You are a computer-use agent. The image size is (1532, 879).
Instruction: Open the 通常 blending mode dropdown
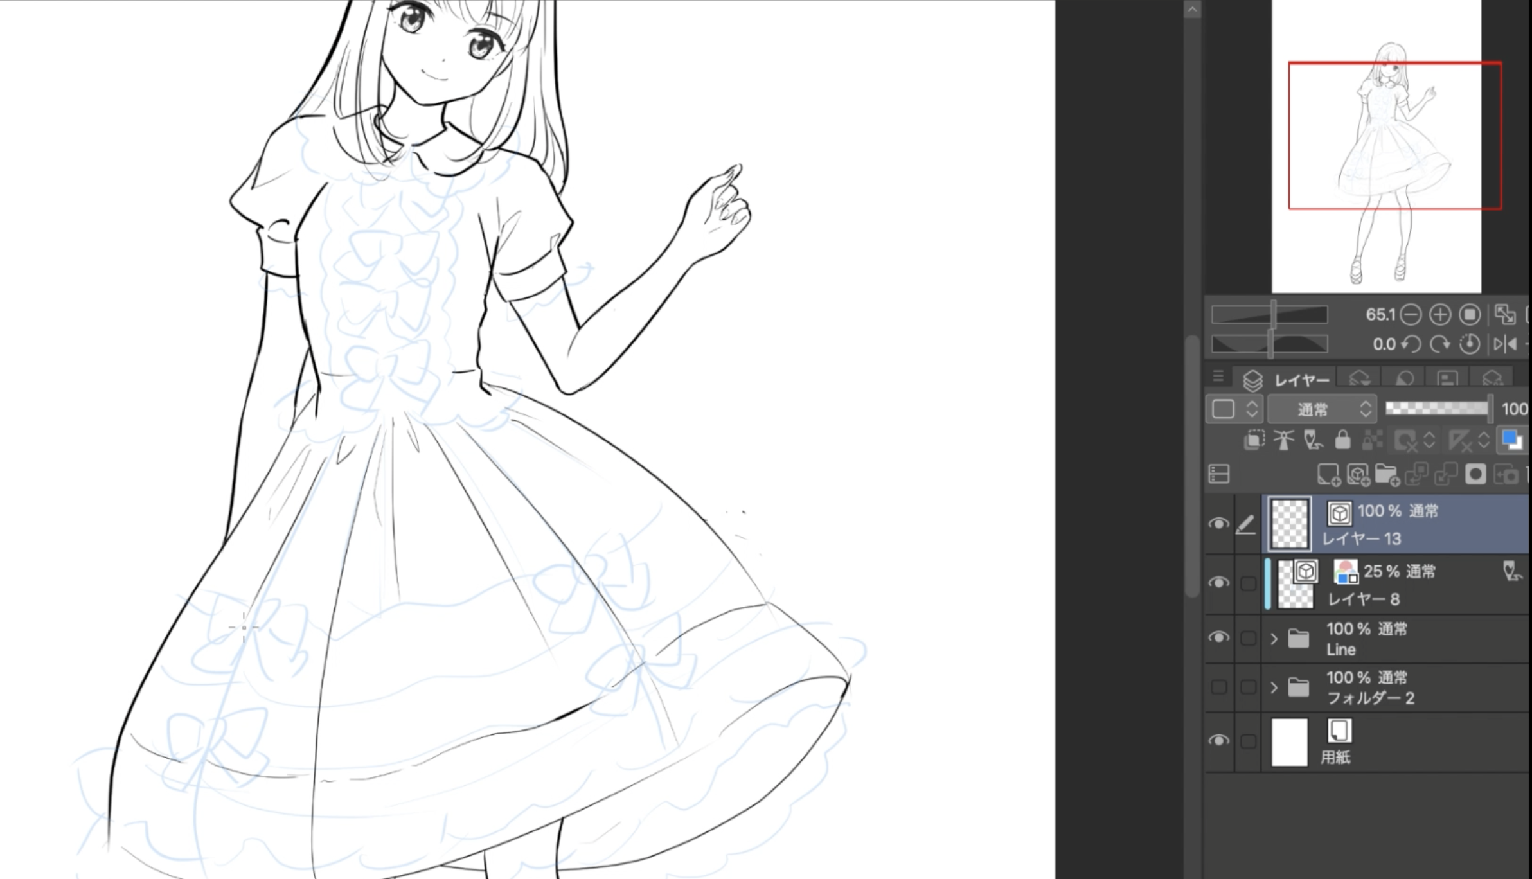coord(1322,409)
